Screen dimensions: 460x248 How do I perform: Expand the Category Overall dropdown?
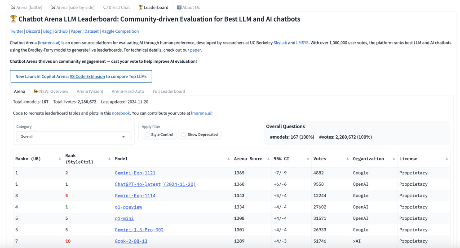(74, 137)
